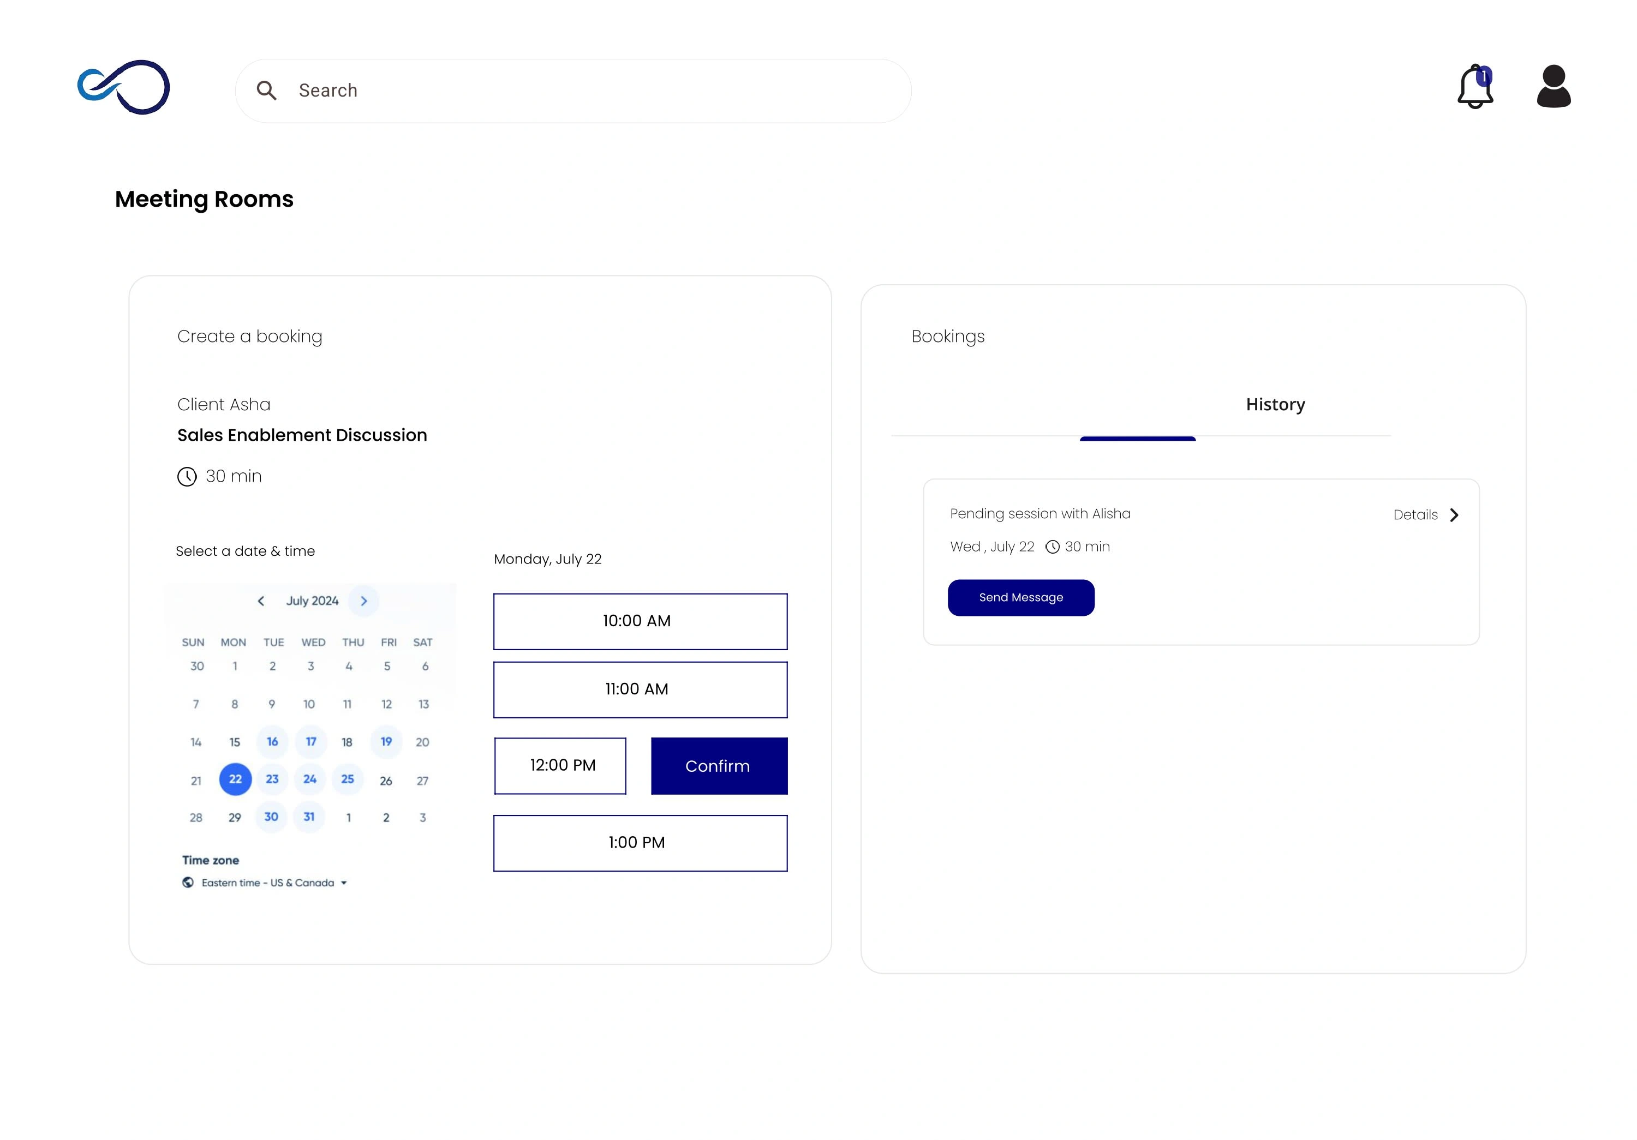The width and height of the screenshot is (1637, 1140).
Task: Go to next month after July 2024
Action: [x=363, y=601]
